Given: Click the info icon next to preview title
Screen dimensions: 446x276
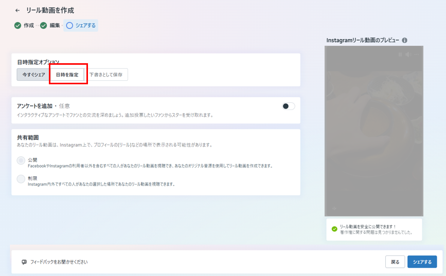Looking at the screenshot, I should click(405, 40).
